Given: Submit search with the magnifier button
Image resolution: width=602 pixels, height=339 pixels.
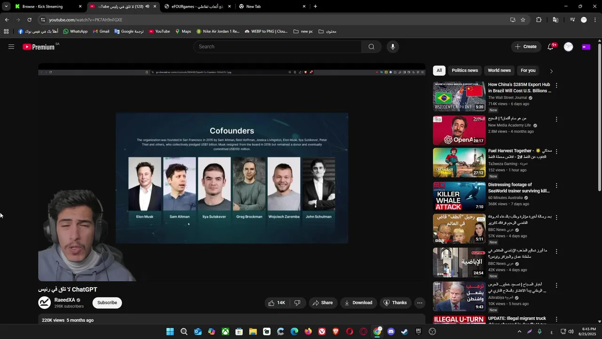Looking at the screenshot, I should 372,47.
